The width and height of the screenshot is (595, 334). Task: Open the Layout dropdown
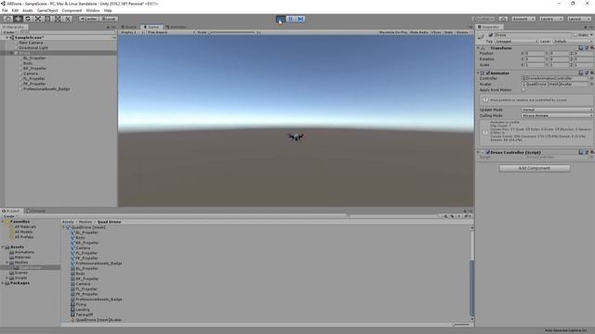click(x=579, y=19)
